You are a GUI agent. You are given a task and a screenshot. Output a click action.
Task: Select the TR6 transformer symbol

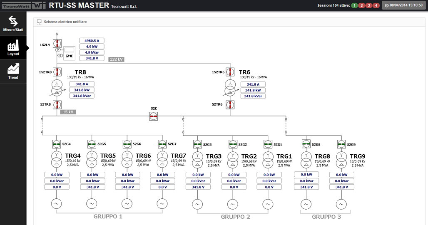coord(229,88)
